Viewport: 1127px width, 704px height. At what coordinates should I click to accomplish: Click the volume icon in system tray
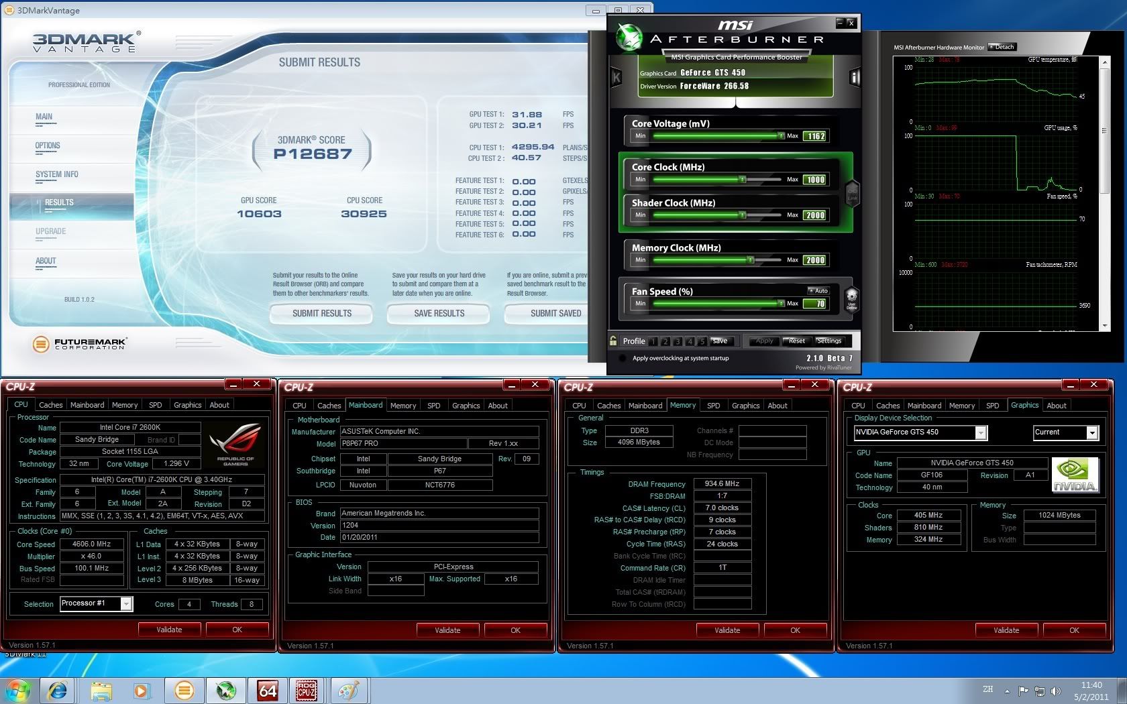1056,691
